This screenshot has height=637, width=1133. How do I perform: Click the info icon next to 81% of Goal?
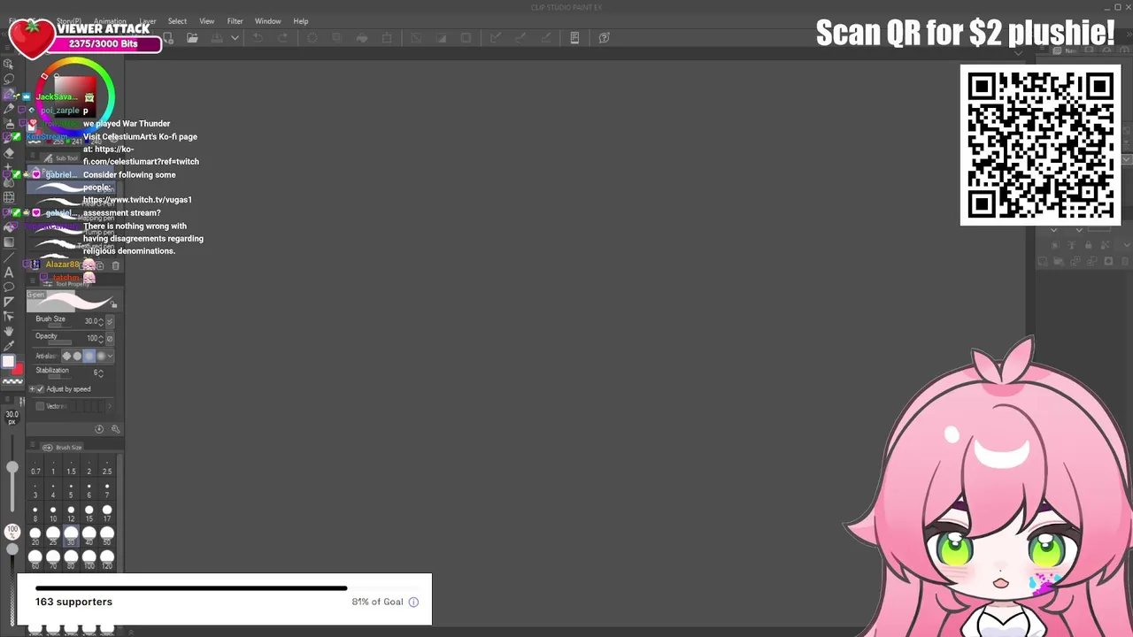click(x=413, y=602)
